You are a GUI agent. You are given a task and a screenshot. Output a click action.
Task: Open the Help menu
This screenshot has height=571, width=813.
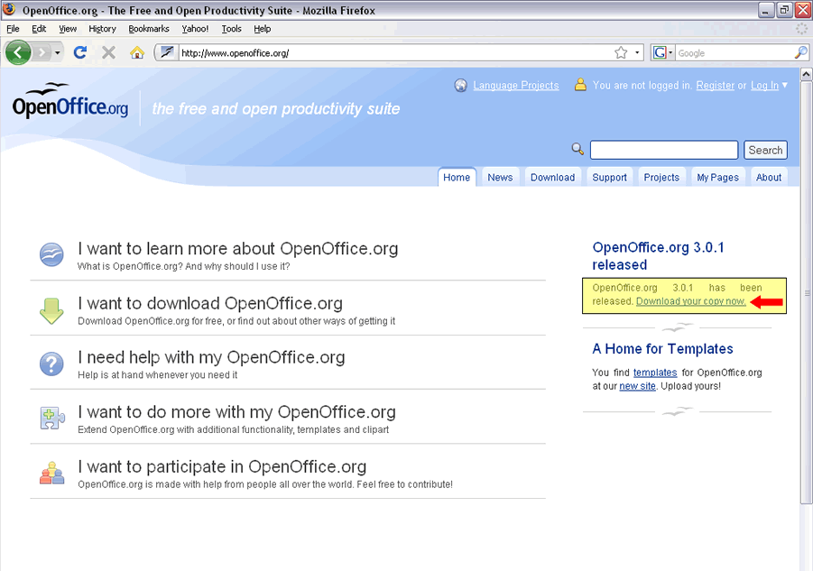pos(263,29)
